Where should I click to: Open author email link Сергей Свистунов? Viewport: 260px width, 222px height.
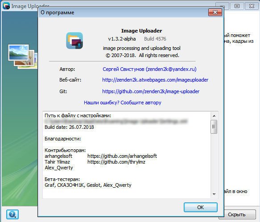pos(149,69)
